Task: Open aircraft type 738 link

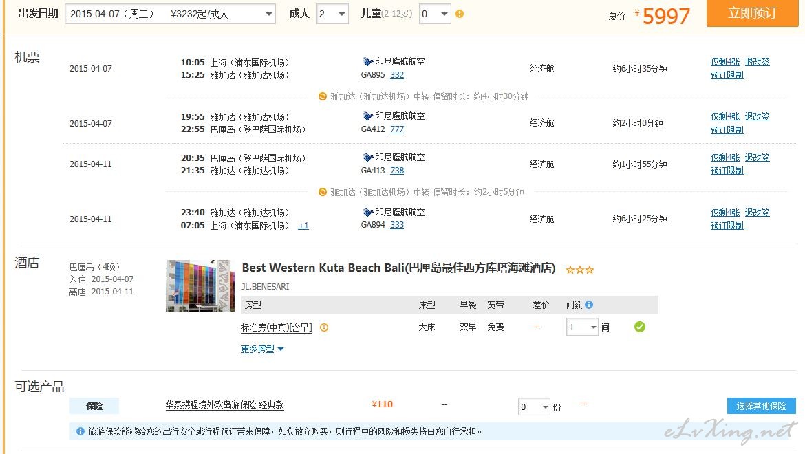Action: tap(397, 171)
